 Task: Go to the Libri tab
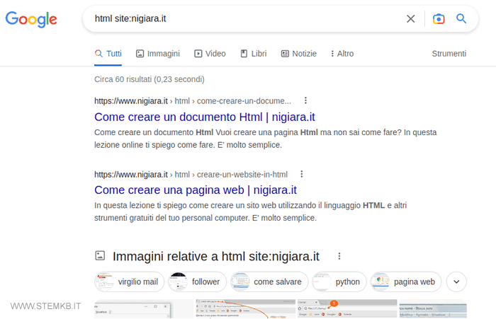[x=254, y=54]
